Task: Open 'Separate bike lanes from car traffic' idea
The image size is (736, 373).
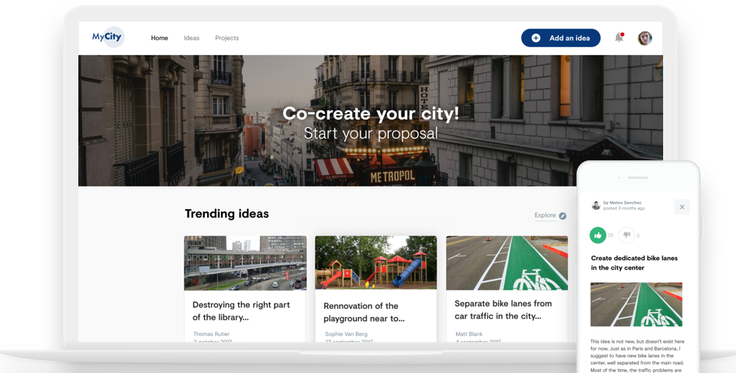Action: (x=503, y=310)
